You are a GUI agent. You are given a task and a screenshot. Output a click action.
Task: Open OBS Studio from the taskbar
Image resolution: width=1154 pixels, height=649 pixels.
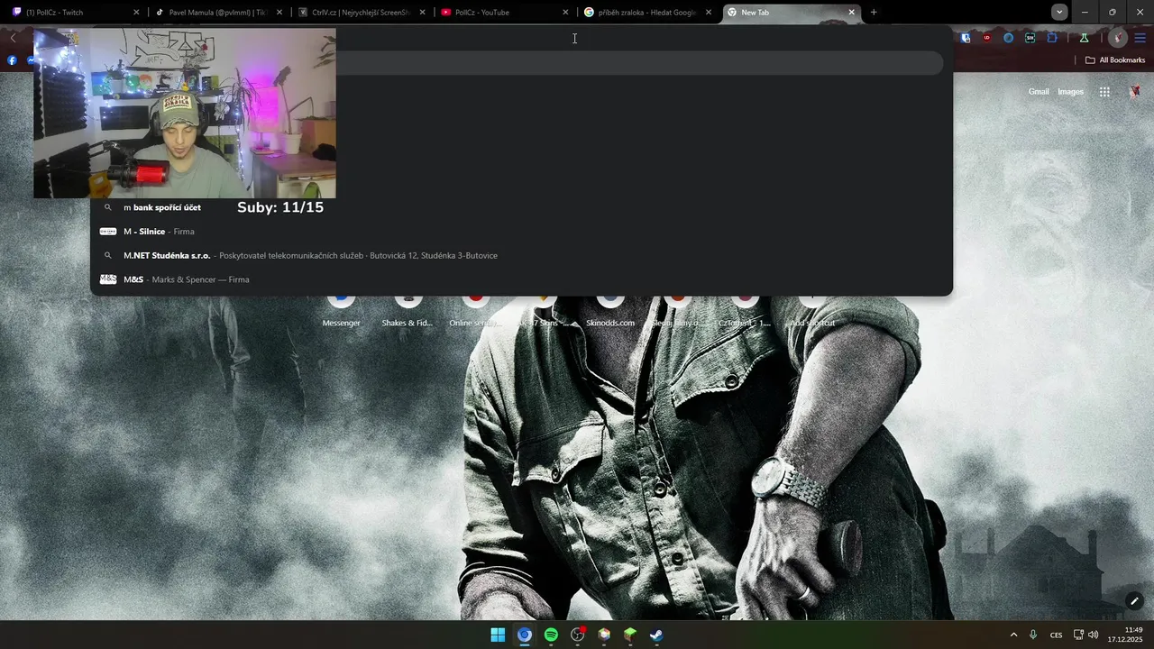point(578,635)
